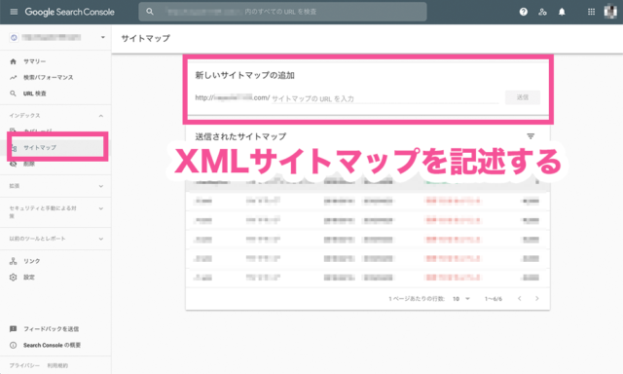Open Search Console の概要
The height and width of the screenshot is (374, 623).
pos(52,345)
